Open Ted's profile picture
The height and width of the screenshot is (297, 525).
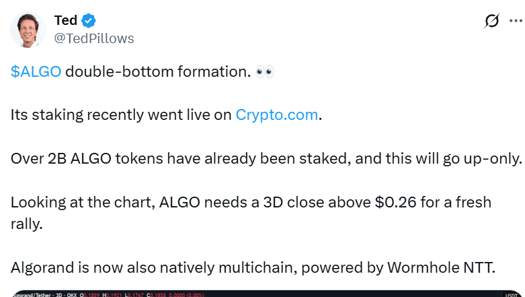point(28,30)
